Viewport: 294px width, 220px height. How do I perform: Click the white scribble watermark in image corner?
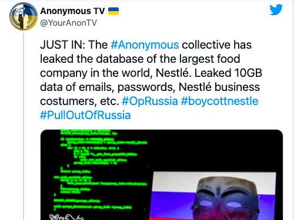(x=66, y=217)
